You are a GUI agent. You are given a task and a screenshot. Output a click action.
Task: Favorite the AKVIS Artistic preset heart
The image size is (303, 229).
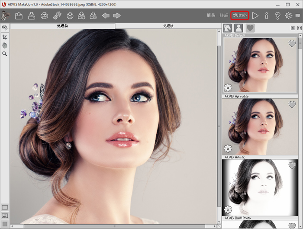coord(292,165)
